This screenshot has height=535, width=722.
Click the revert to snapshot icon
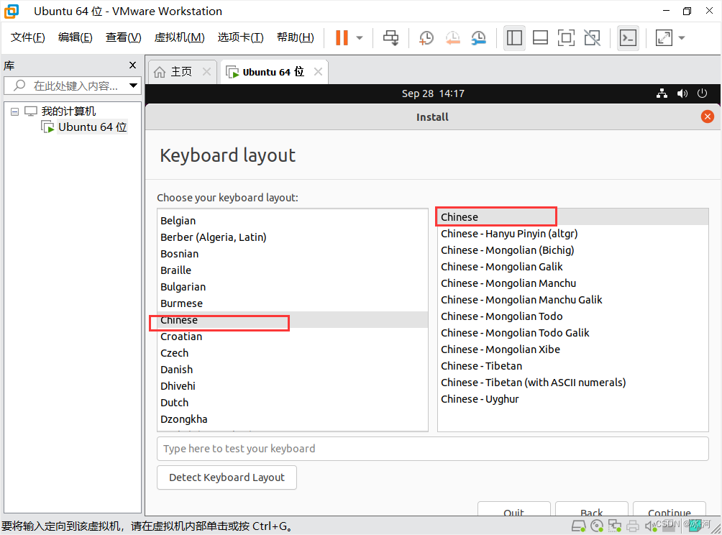(x=452, y=38)
